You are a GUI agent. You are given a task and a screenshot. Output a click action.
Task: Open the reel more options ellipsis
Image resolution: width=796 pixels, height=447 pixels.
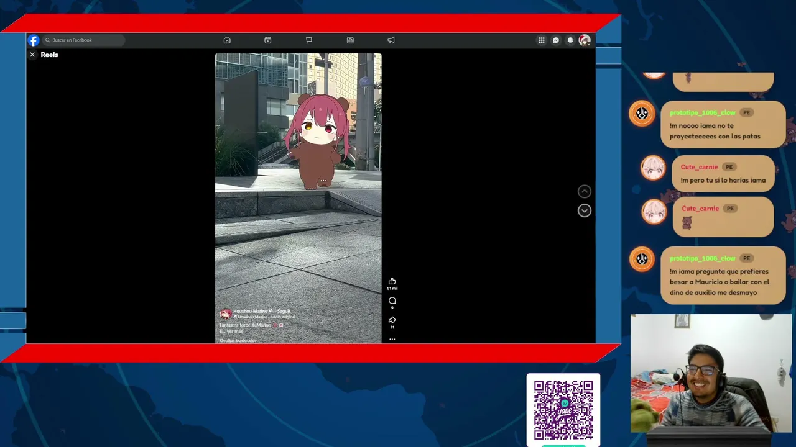pos(392,339)
